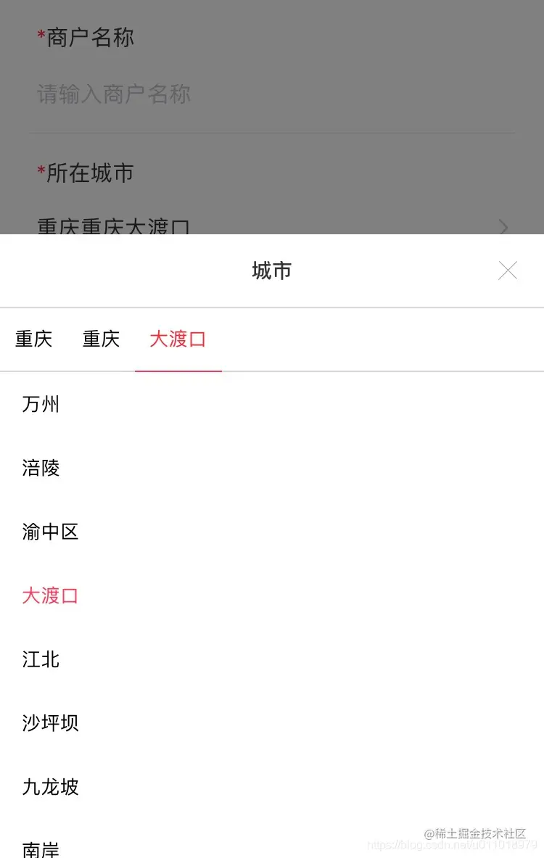Image resolution: width=544 pixels, height=858 pixels.
Task: Choose 渝中区 district
Action: tap(49, 532)
